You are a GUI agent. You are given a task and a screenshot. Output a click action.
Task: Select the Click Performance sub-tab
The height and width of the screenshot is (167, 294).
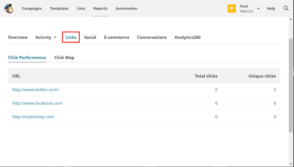(x=27, y=58)
